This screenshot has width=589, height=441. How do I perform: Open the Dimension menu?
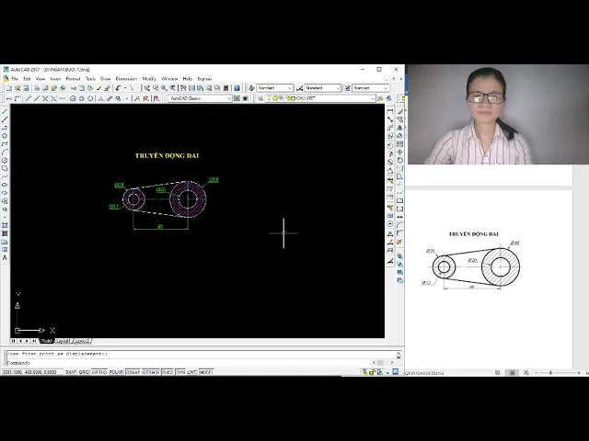(x=126, y=79)
